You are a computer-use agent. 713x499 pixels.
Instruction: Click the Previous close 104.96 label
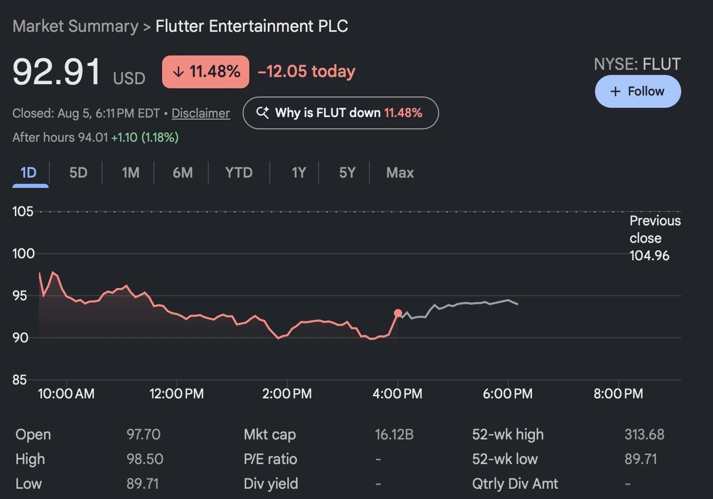click(655, 238)
